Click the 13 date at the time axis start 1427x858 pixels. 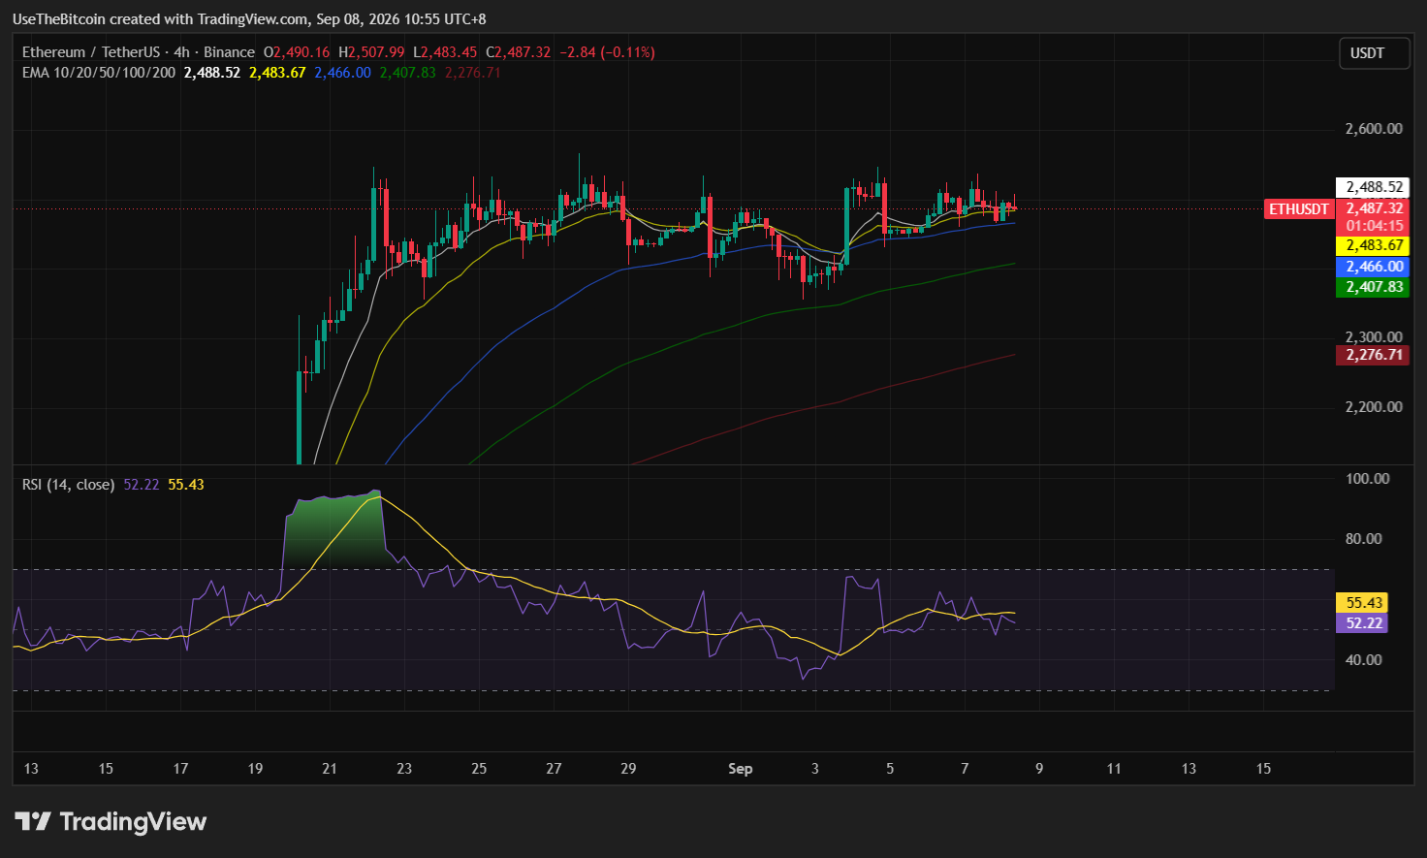(x=31, y=769)
